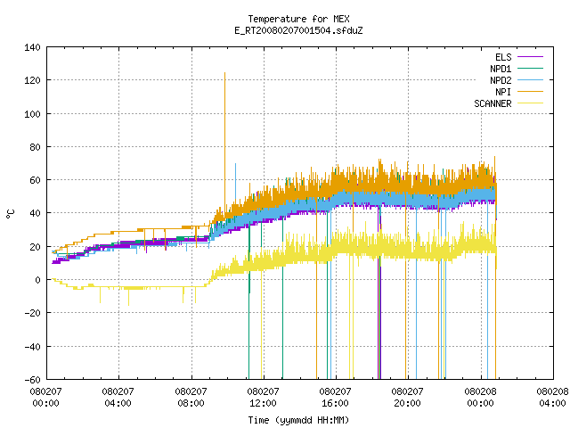Click the purple ELS legend line sample
Image resolution: width=570 pixels, height=428 pixels.
point(531,57)
